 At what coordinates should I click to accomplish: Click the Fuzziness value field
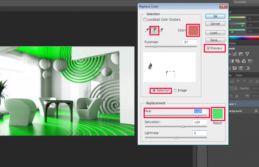[x=190, y=42]
